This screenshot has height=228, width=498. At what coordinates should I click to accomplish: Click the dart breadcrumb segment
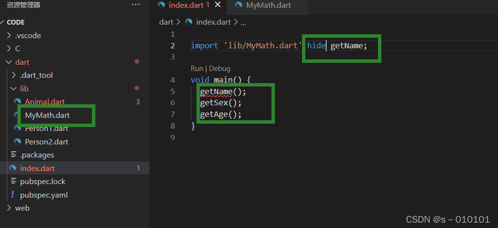166,22
